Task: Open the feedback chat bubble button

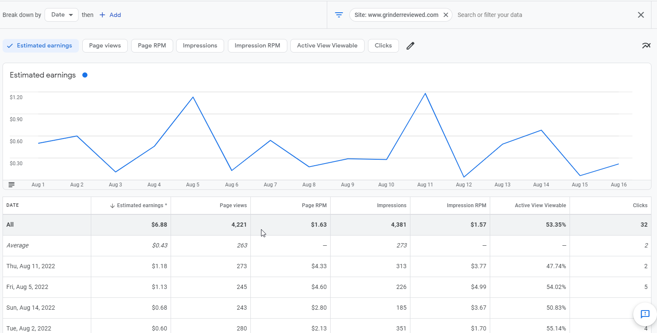Action: 645,314
